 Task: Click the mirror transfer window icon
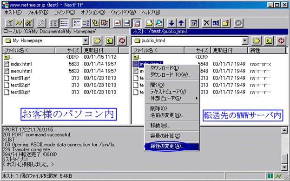(194, 23)
